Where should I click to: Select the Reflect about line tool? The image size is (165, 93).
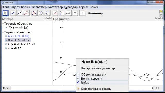pyautogui.click(x=62, y=13)
